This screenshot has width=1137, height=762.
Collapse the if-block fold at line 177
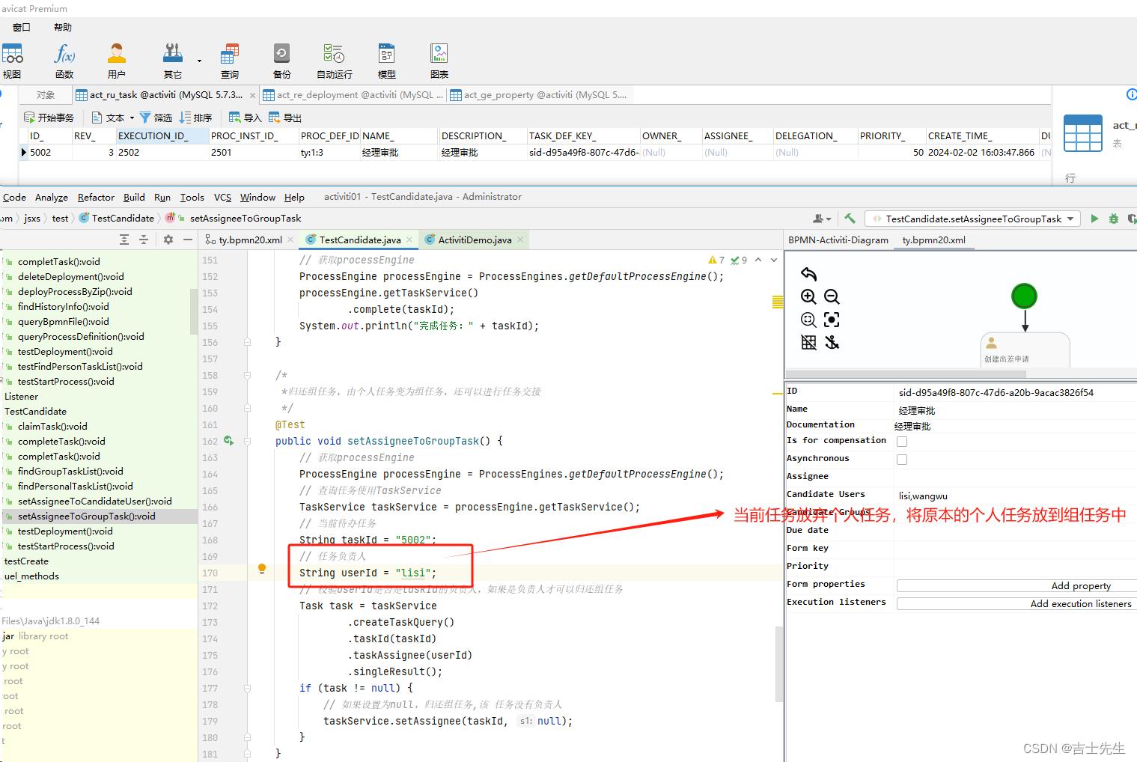pyautogui.click(x=247, y=688)
